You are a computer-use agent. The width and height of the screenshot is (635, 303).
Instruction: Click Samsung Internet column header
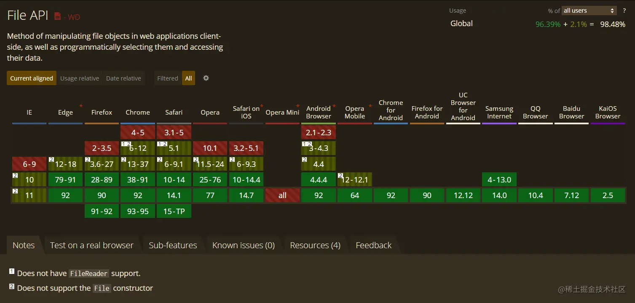pyautogui.click(x=499, y=113)
